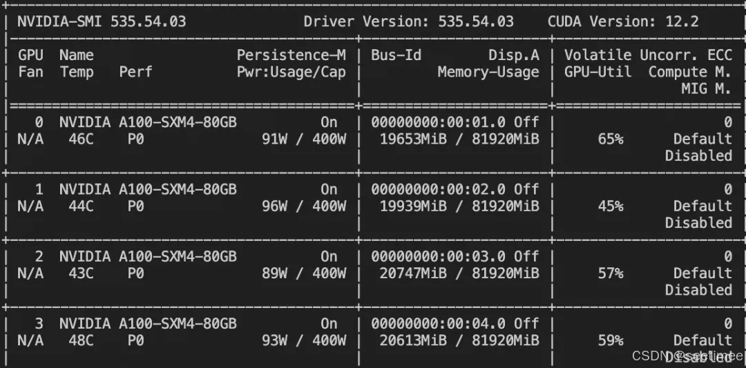Click the Driver Version 535.54.03 text
This screenshot has height=368, width=746.
tap(408, 21)
